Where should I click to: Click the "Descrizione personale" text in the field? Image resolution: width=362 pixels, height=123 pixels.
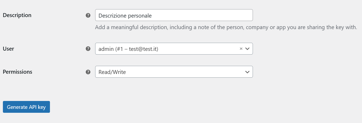point(125,15)
